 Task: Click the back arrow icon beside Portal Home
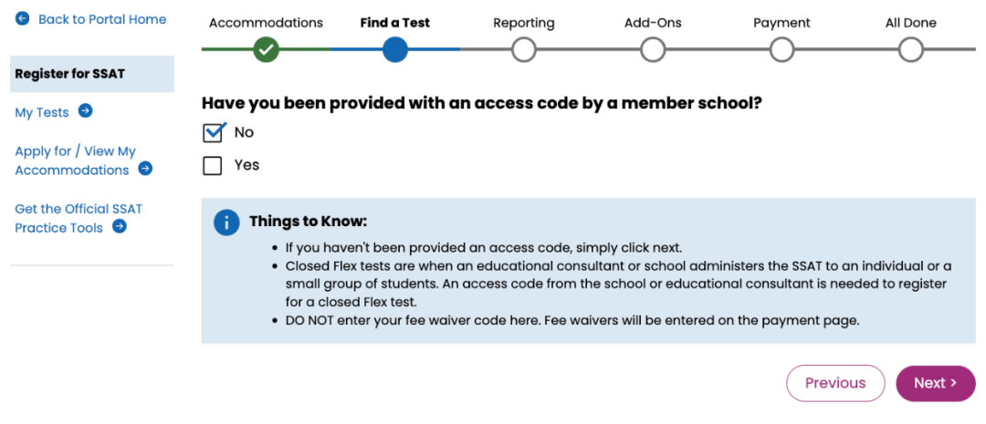click(23, 19)
